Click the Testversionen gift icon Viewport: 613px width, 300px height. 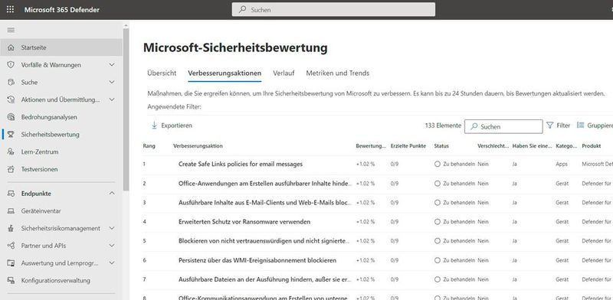click(11, 169)
